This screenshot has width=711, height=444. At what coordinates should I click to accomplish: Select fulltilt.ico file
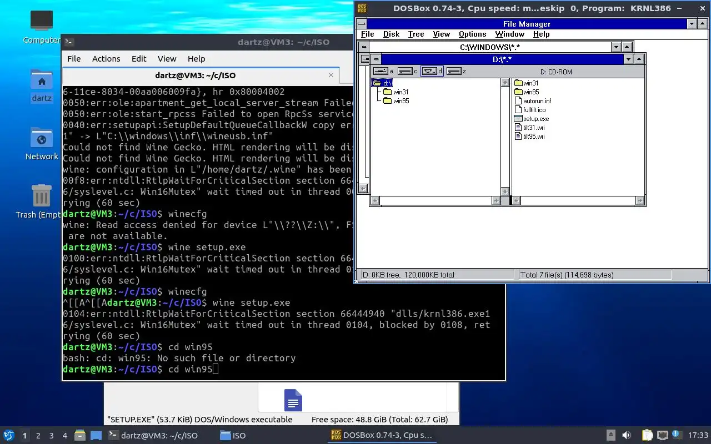point(530,110)
